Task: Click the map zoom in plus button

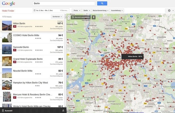Action: (69, 16)
